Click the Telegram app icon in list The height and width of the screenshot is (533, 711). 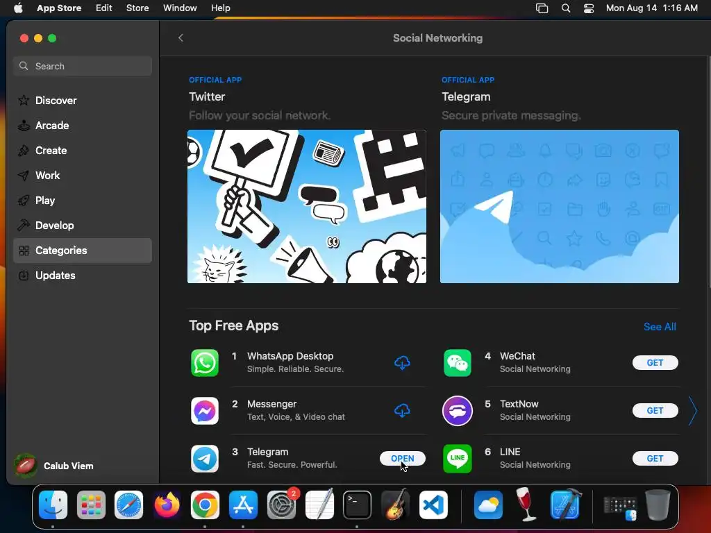click(205, 459)
